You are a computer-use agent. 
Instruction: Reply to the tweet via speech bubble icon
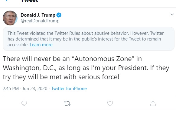(24, 103)
